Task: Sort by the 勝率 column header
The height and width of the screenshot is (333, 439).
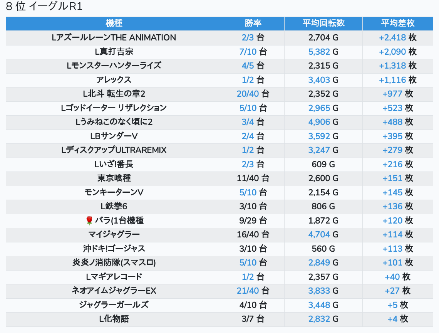Action: [x=253, y=24]
